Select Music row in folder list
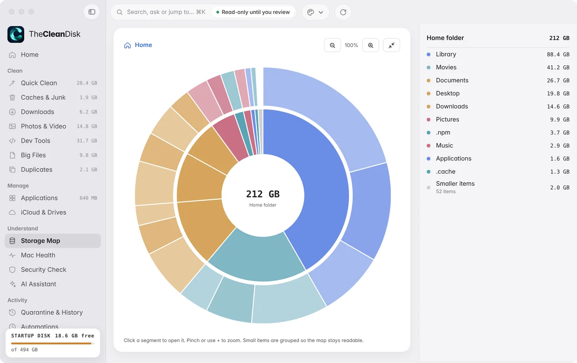 [498, 146]
